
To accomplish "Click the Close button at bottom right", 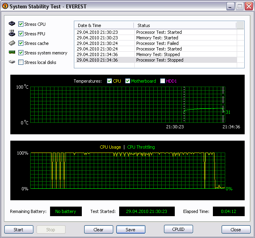I will (236, 230).
